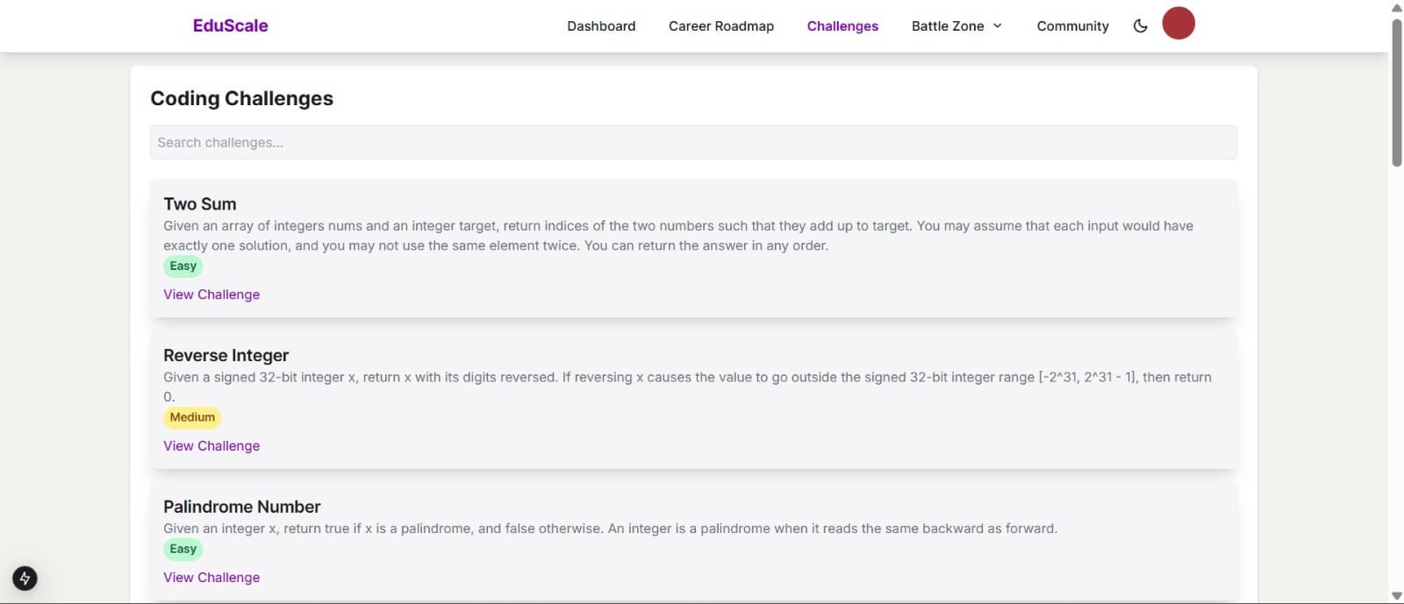Toggle dark mode moon icon
The width and height of the screenshot is (1404, 604).
tap(1140, 26)
